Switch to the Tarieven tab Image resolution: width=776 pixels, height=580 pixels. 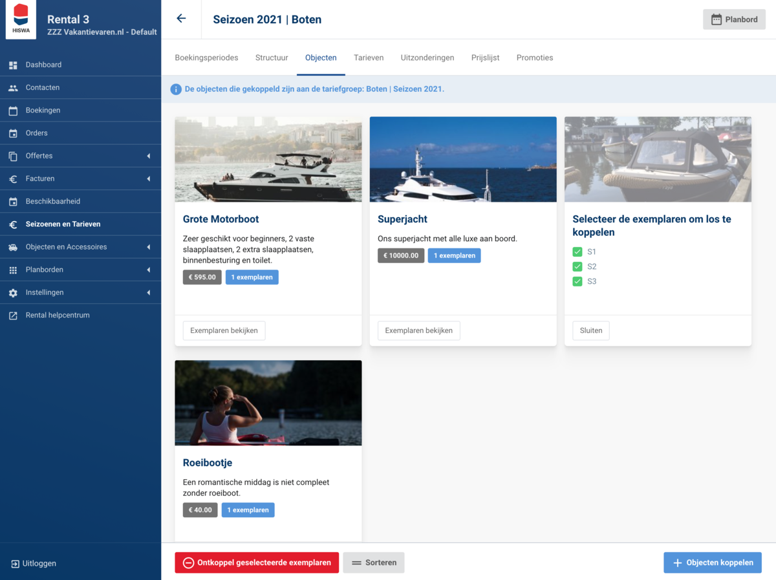[369, 58]
